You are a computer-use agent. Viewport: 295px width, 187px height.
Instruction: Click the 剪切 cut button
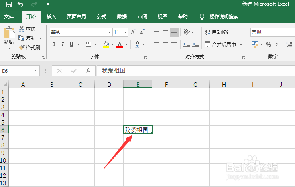point(27,29)
